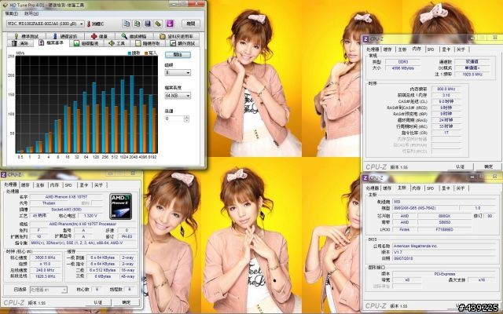Click the copy text icon in HD Tune toolbar
This screenshot has height=314, width=503.
127,24
